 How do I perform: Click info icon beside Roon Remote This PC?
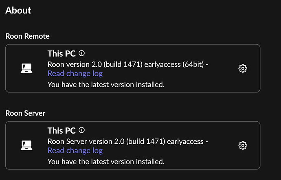[82, 53]
